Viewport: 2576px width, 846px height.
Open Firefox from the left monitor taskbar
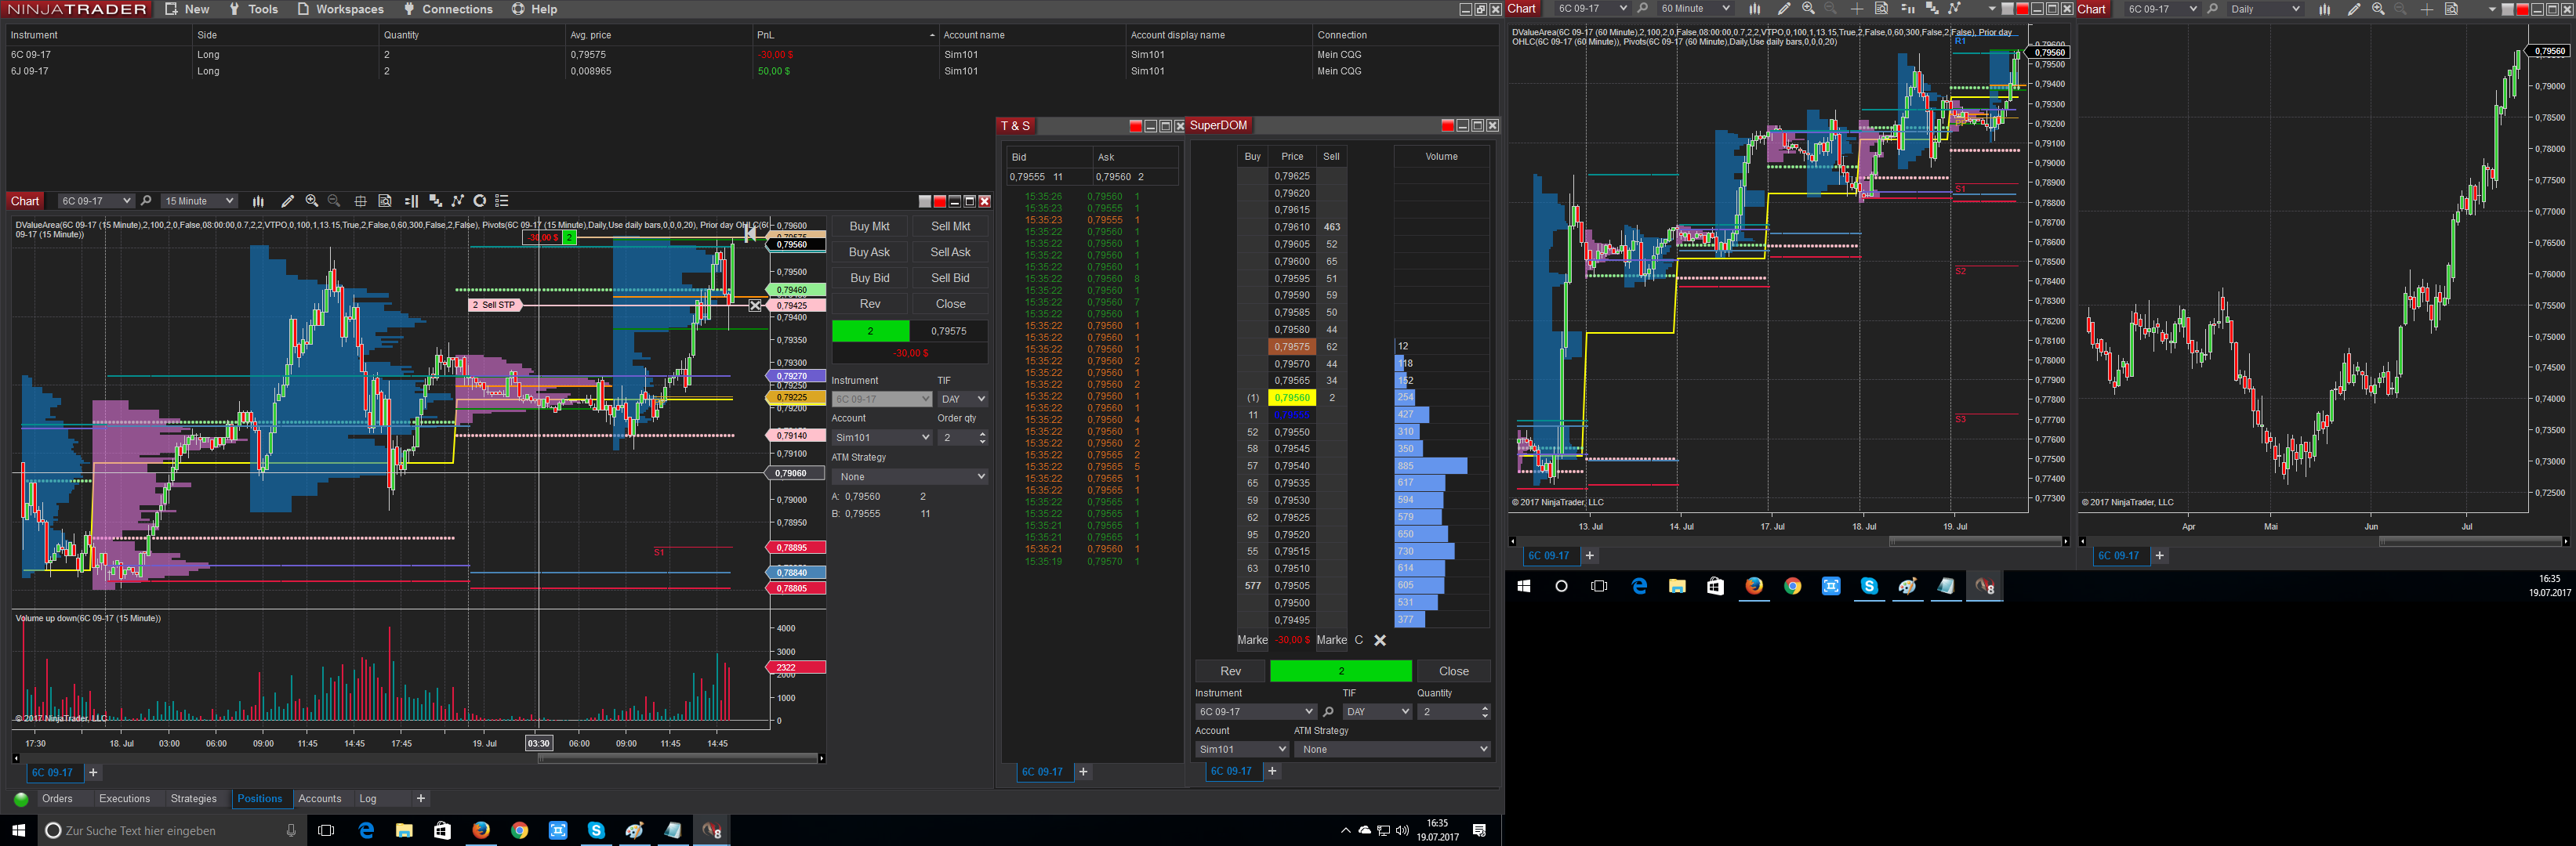point(481,830)
